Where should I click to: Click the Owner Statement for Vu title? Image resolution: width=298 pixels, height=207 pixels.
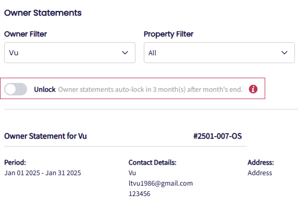46,136
